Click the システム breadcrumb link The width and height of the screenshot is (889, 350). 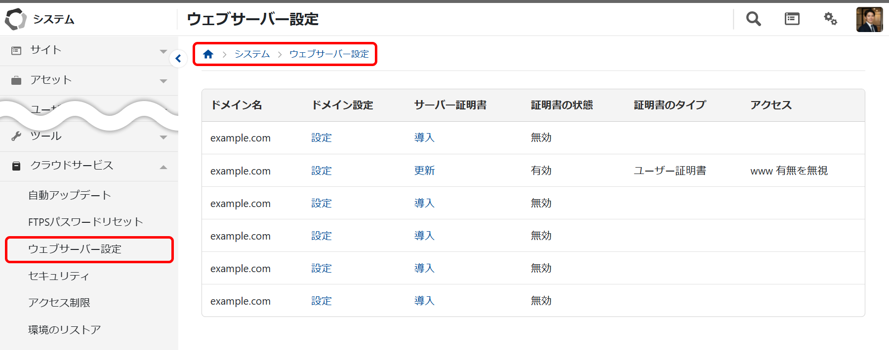pyautogui.click(x=252, y=54)
